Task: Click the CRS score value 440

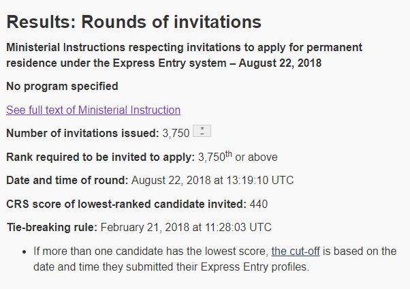Action: 259,204
